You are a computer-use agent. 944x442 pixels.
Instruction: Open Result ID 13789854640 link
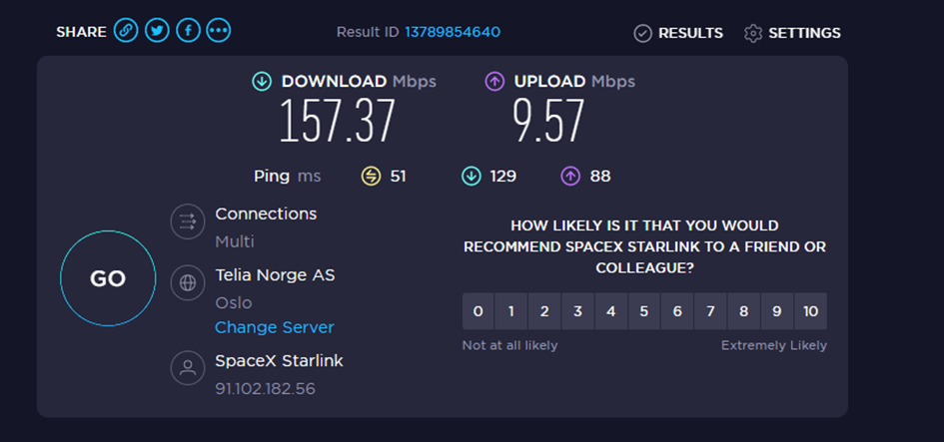(453, 32)
